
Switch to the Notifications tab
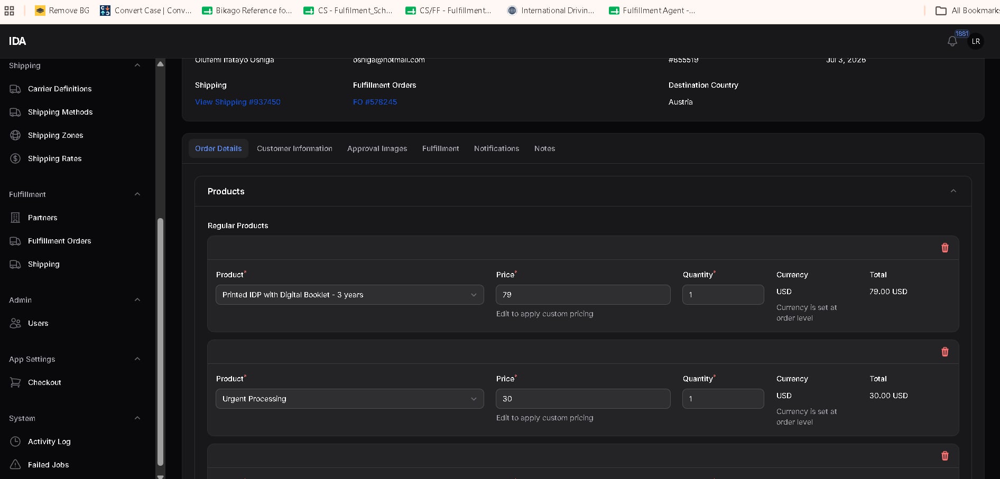[x=497, y=148]
